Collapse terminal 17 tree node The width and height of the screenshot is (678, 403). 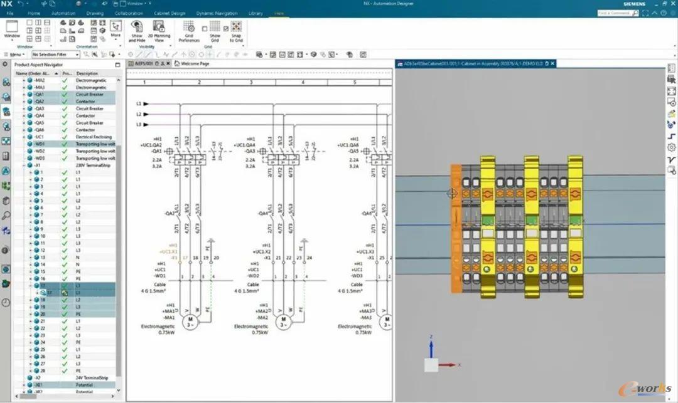coord(30,286)
